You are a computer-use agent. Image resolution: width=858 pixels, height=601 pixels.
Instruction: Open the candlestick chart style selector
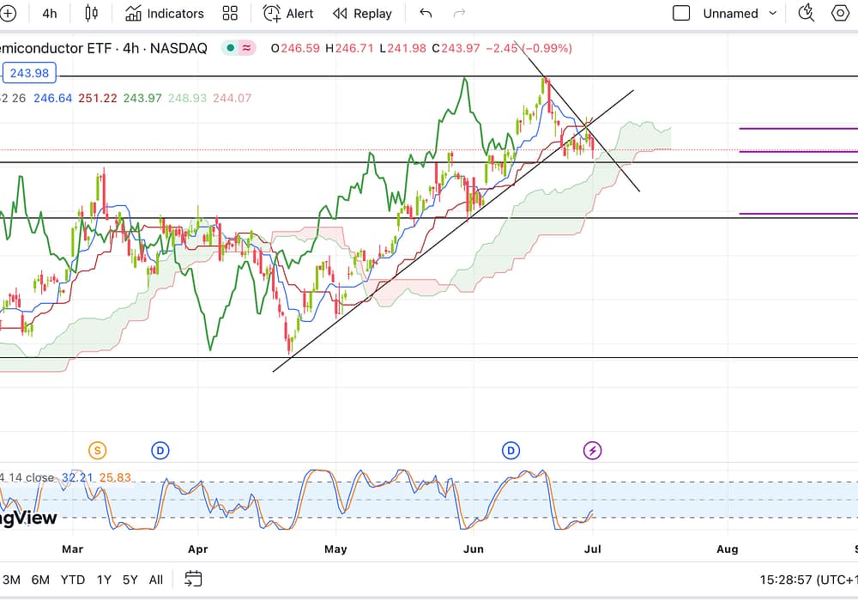92,13
